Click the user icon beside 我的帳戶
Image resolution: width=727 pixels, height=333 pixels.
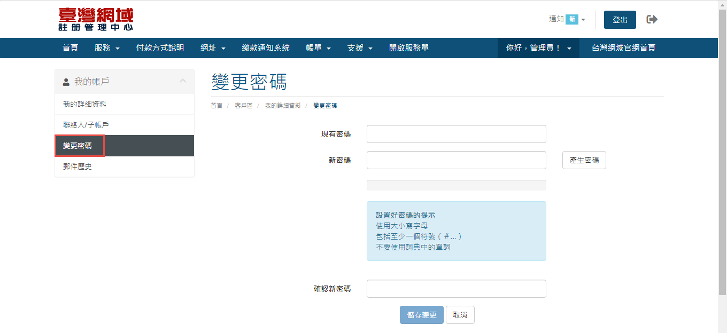tap(66, 82)
